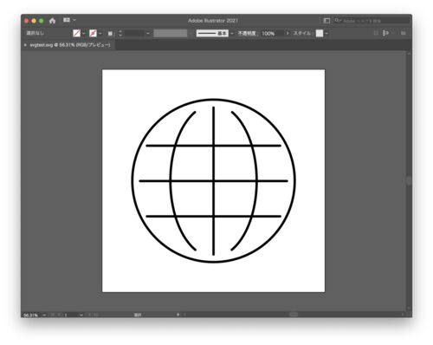Open the zoom level dropdown arrow

tap(44, 315)
